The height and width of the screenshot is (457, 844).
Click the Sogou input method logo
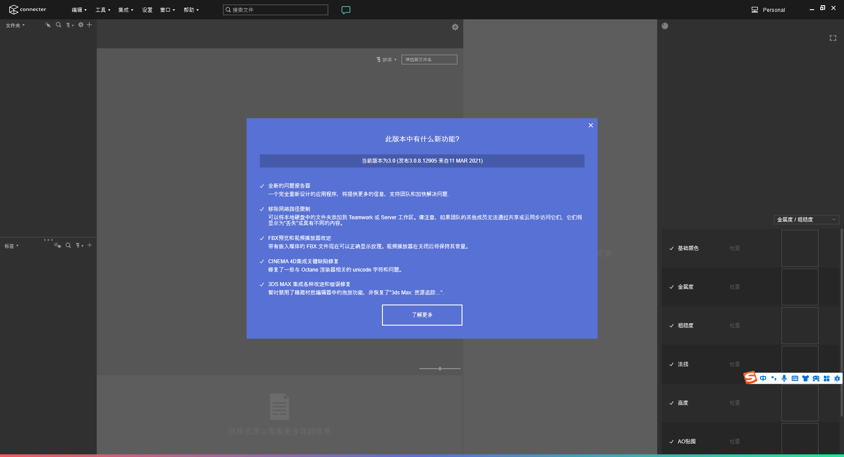(x=750, y=378)
